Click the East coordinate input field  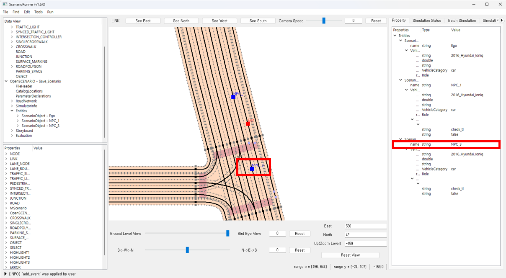point(365,226)
